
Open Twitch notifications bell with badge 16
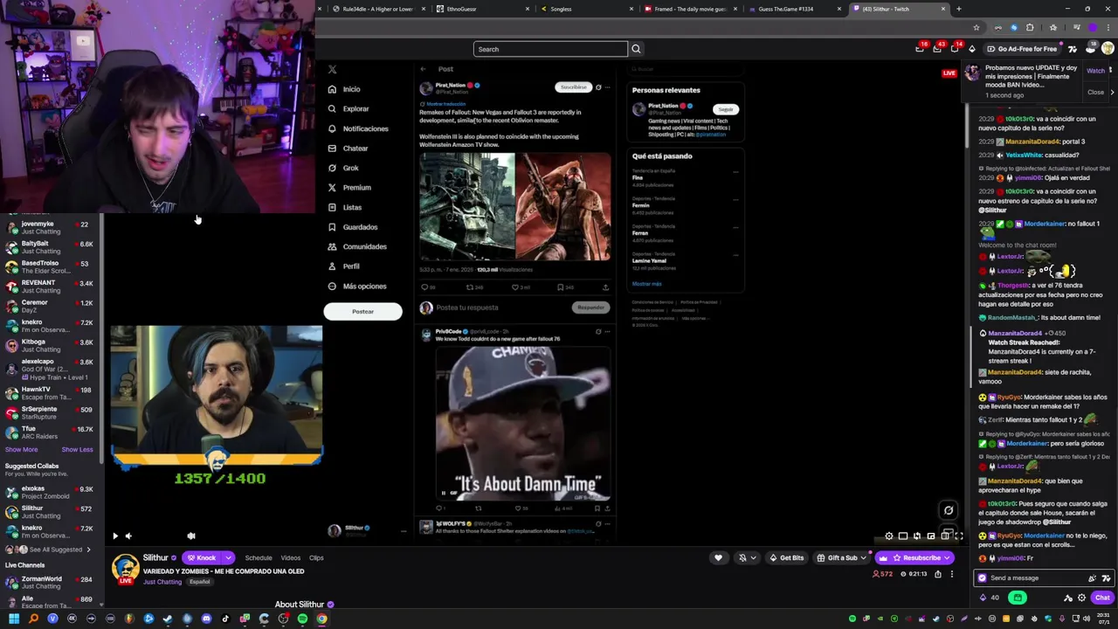[920, 49]
